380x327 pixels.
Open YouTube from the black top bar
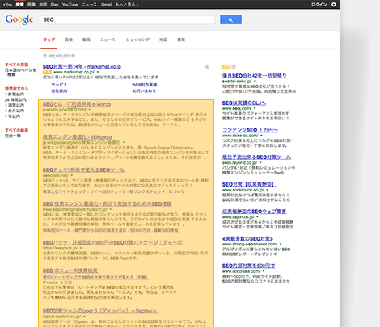pyautogui.click(x=70, y=5)
